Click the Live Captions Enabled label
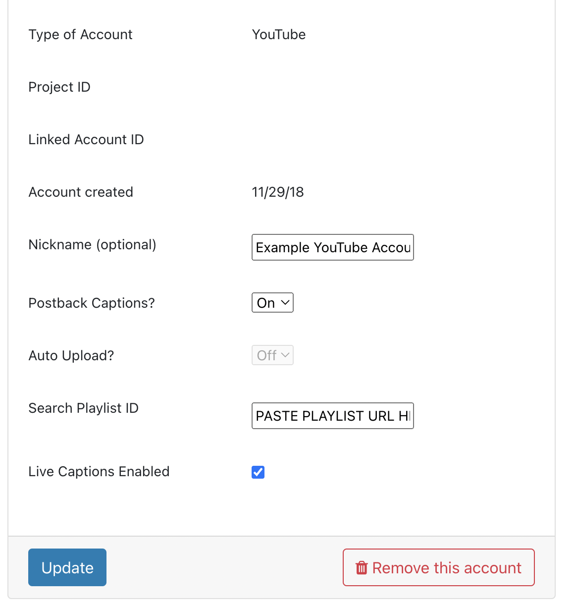The image size is (575, 608). [x=99, y=471]
